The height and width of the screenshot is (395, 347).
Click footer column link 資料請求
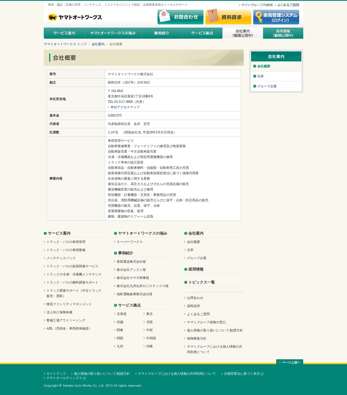pos(193,306)
